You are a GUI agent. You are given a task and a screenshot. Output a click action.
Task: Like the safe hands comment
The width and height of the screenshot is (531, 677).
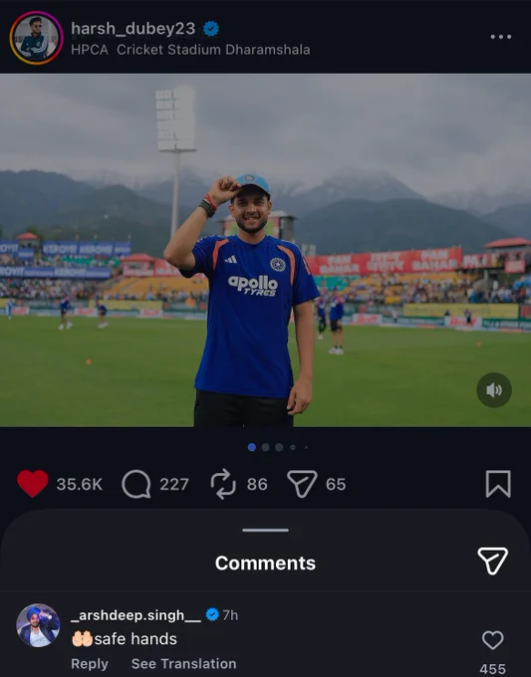pos(492,640)
